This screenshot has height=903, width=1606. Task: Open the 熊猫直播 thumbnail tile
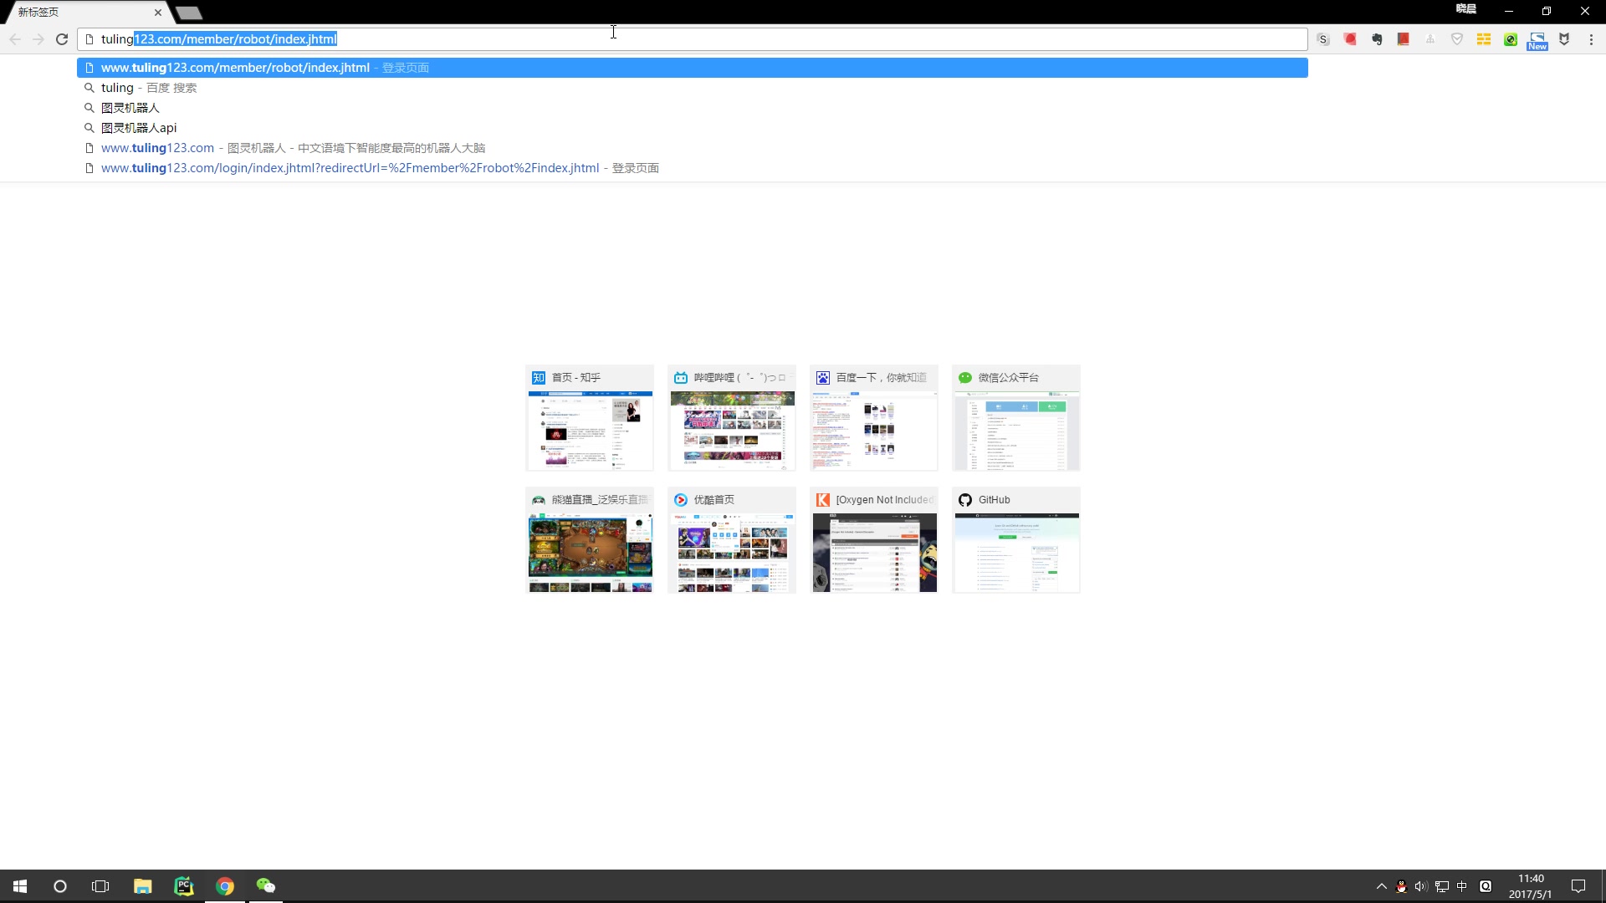tap(590, 540)
